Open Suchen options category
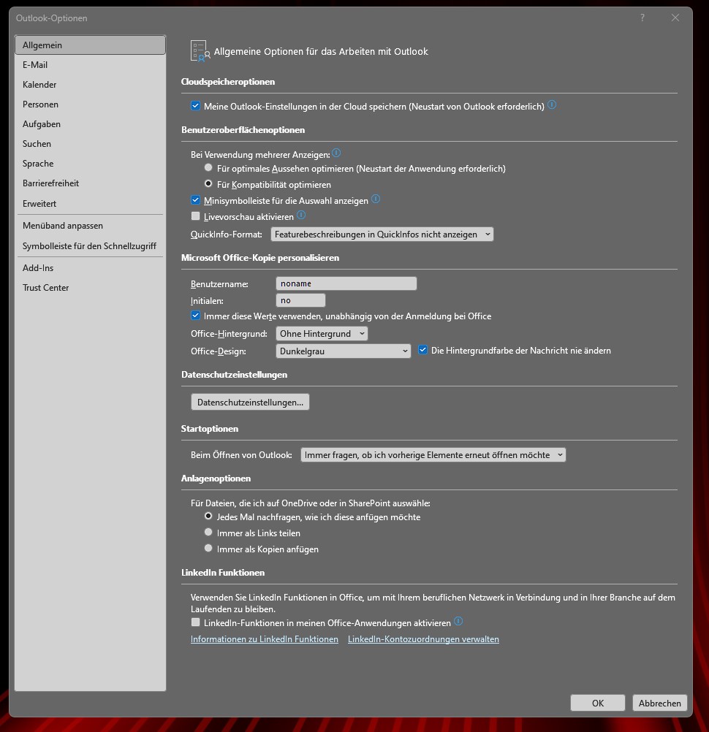709x732 pixels. coord(90,144)
